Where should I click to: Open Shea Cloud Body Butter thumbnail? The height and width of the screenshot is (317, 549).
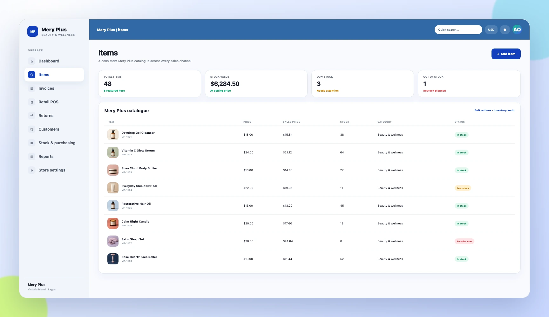click(113, 170)
